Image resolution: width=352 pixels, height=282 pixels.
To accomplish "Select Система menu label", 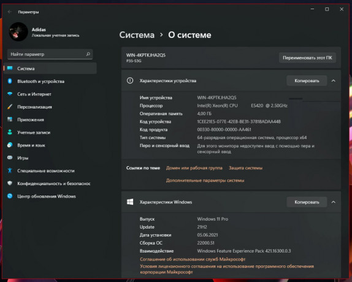I will tap(26, 69).
